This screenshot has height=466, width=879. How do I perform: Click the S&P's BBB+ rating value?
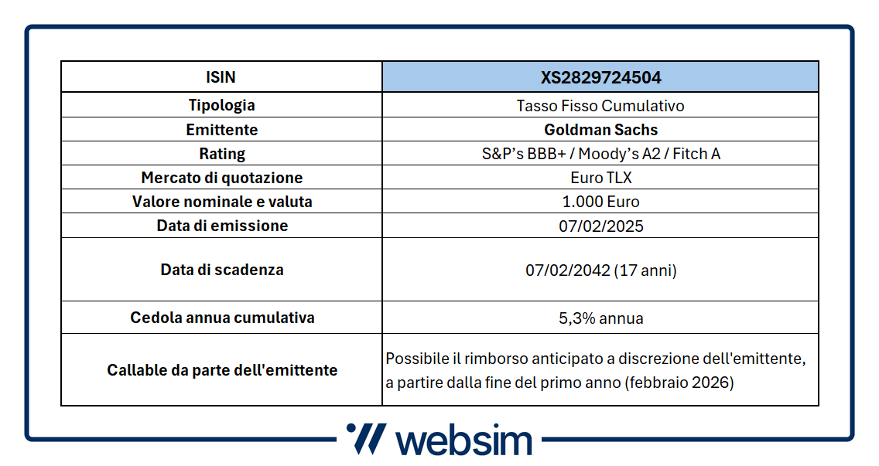tap(524, 154)
